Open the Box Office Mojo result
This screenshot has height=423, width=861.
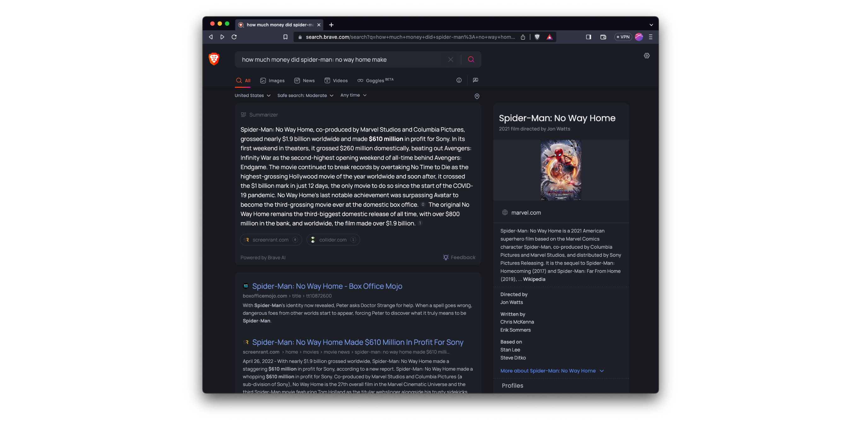click(327, 286)
